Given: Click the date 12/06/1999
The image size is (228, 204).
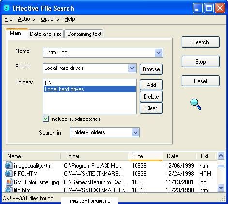Looking at the screenshot, I should [180, 166].
